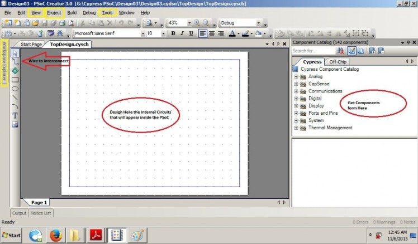Open Adobe Reader from the taskbar
418x244 pixels.
point(96,235)
